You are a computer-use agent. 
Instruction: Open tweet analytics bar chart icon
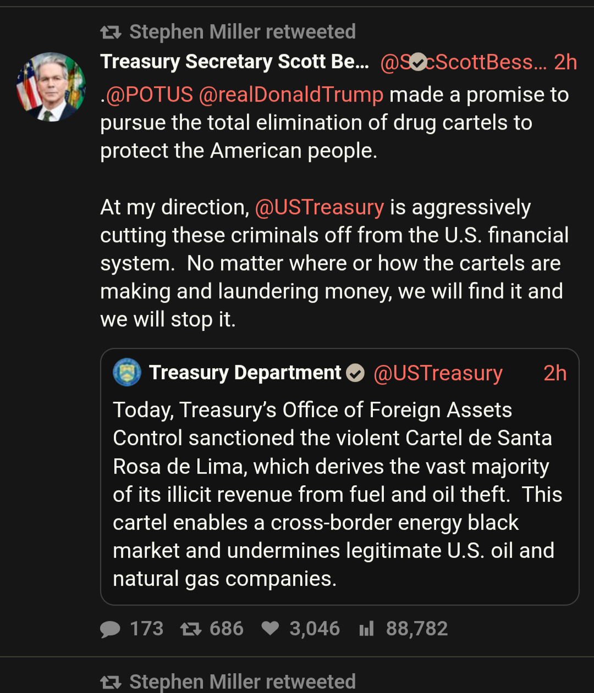click(x=366, y=629)
